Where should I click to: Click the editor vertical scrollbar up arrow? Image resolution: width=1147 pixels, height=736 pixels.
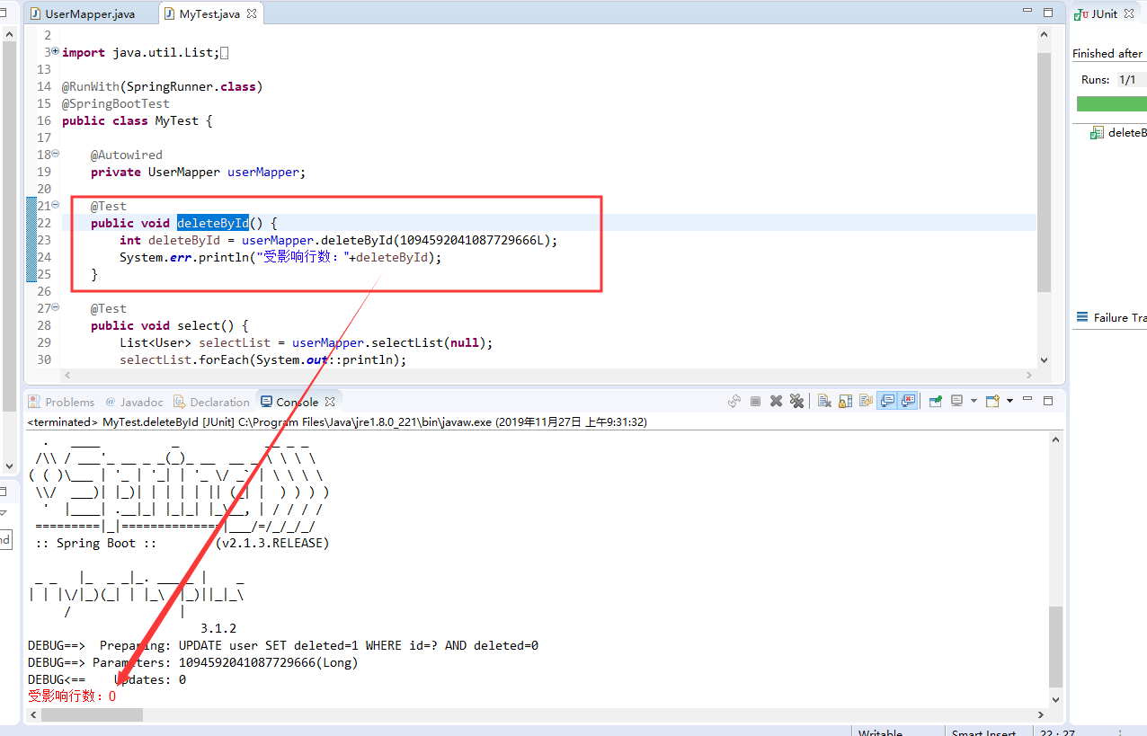(1044, 33)
